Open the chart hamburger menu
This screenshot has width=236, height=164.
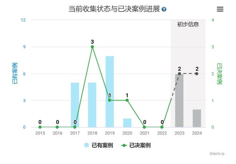click(220, 9)
